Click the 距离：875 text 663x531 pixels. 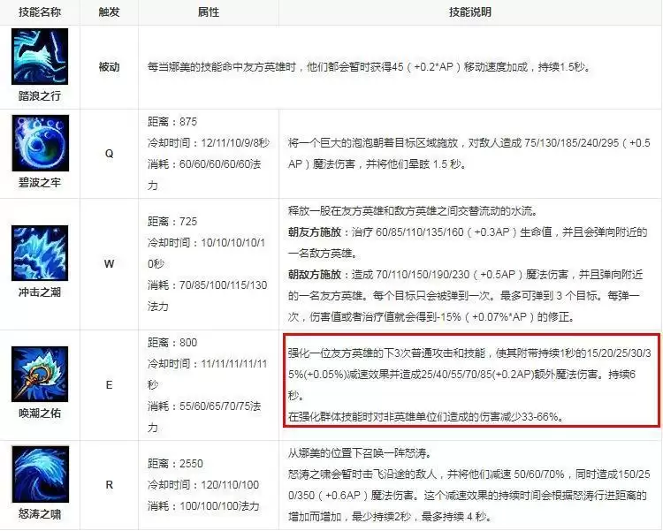(172, 122)
